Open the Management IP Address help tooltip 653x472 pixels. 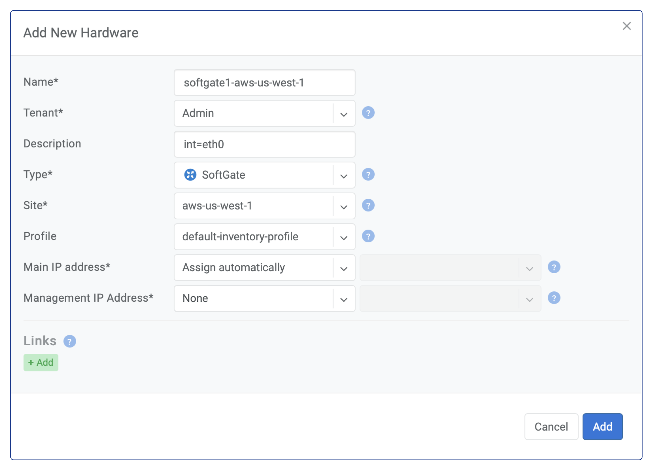(554, 298)
